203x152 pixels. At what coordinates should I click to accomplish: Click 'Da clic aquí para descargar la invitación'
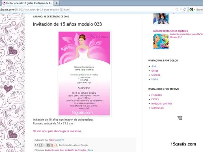pos(57,131)
